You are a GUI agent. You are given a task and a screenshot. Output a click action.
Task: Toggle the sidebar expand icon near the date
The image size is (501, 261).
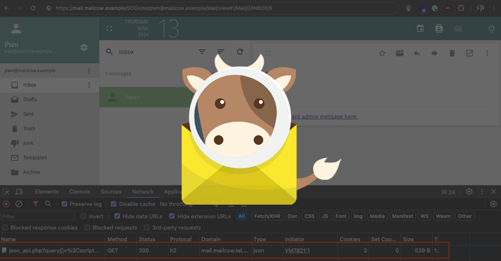coord(109,29)
